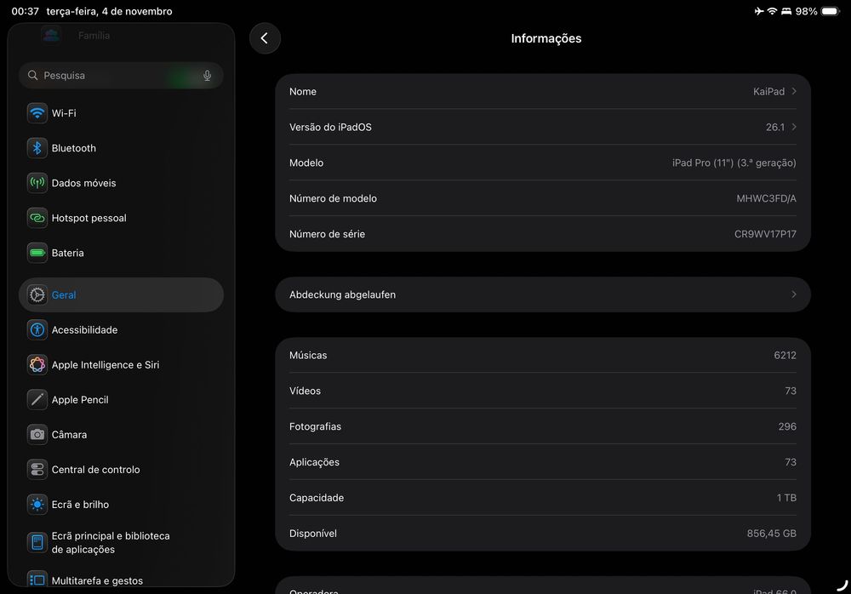Image resolution: width=851 pixels, height=594 pixels.
Task: Go back with the chevron button
Action: point(265,38)
